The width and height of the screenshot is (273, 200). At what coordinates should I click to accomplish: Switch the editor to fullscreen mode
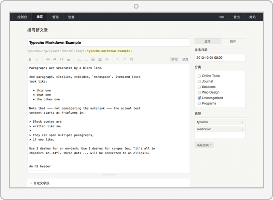coord(131,59)
